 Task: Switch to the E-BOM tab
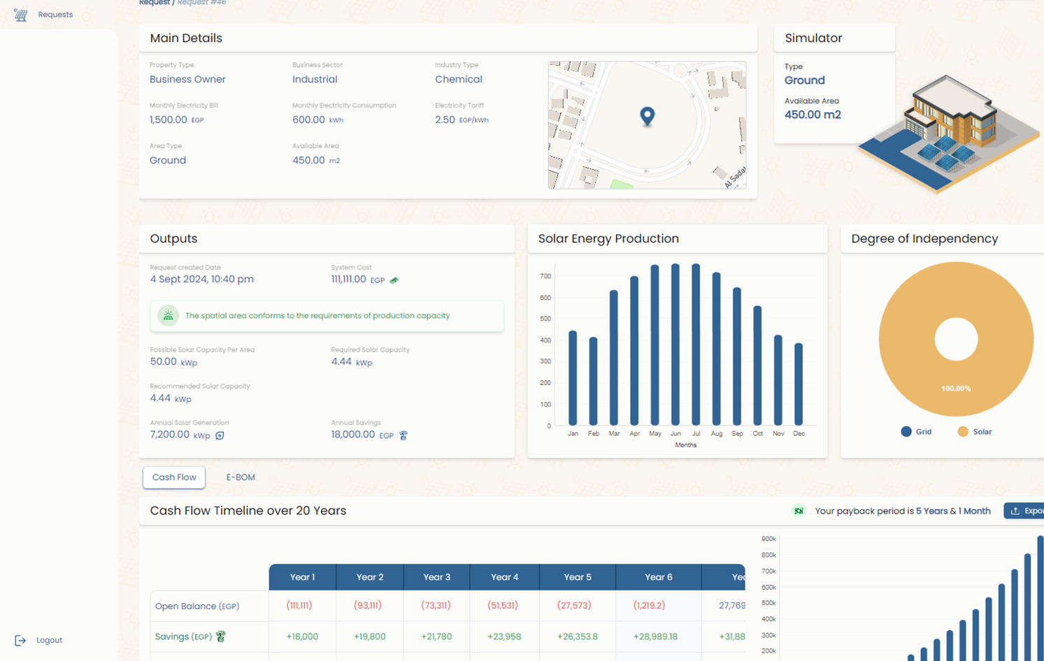241,477
